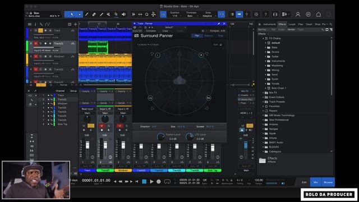The image size is (359, 202).
Task: Open the Timebase Bars dropdown
Action: (x=191, y=16)
